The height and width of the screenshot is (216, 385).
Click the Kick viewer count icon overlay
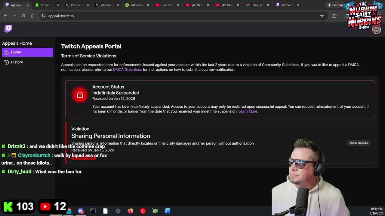[8, 206]
